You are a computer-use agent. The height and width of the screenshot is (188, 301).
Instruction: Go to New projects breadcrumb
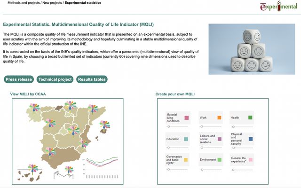(x=52, y=3)
